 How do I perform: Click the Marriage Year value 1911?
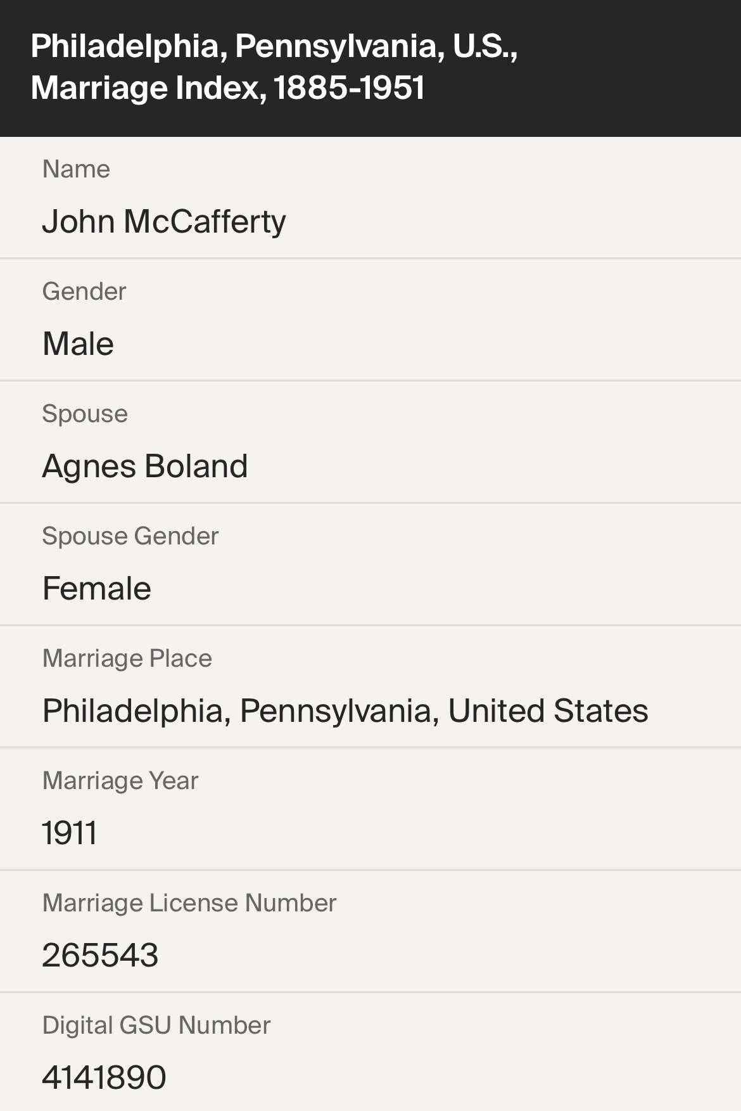coord(70,833)
